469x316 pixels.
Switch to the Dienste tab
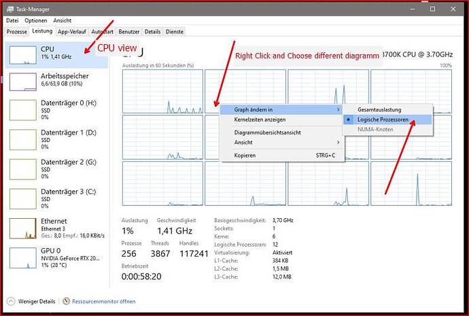(175, 32)
